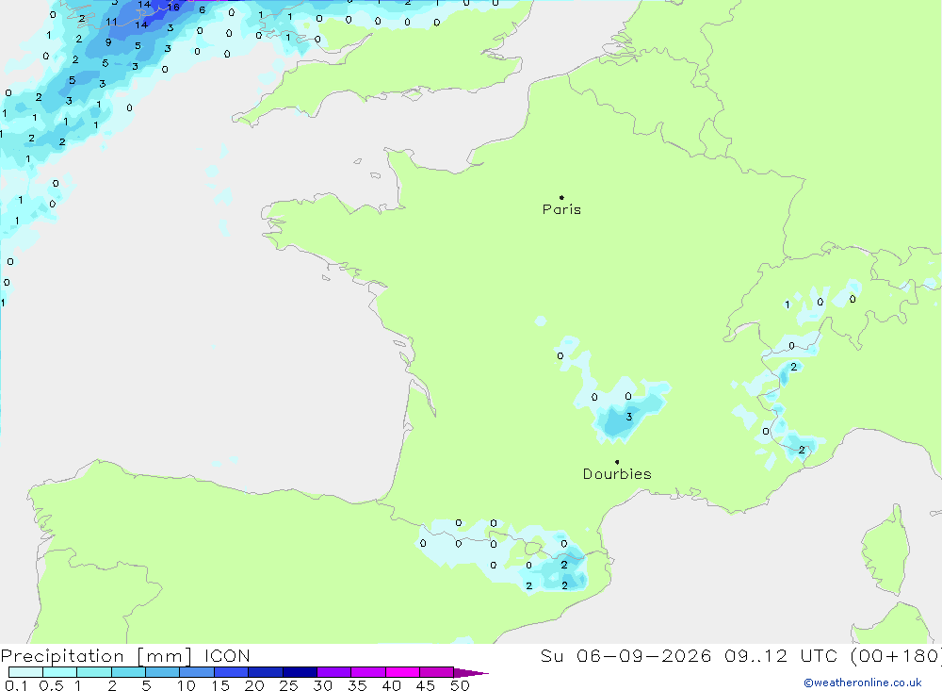Click the magenta 40 mm legend swatch
The width and height of the screenshot is (942, 691).
click(x=402, y=672)
